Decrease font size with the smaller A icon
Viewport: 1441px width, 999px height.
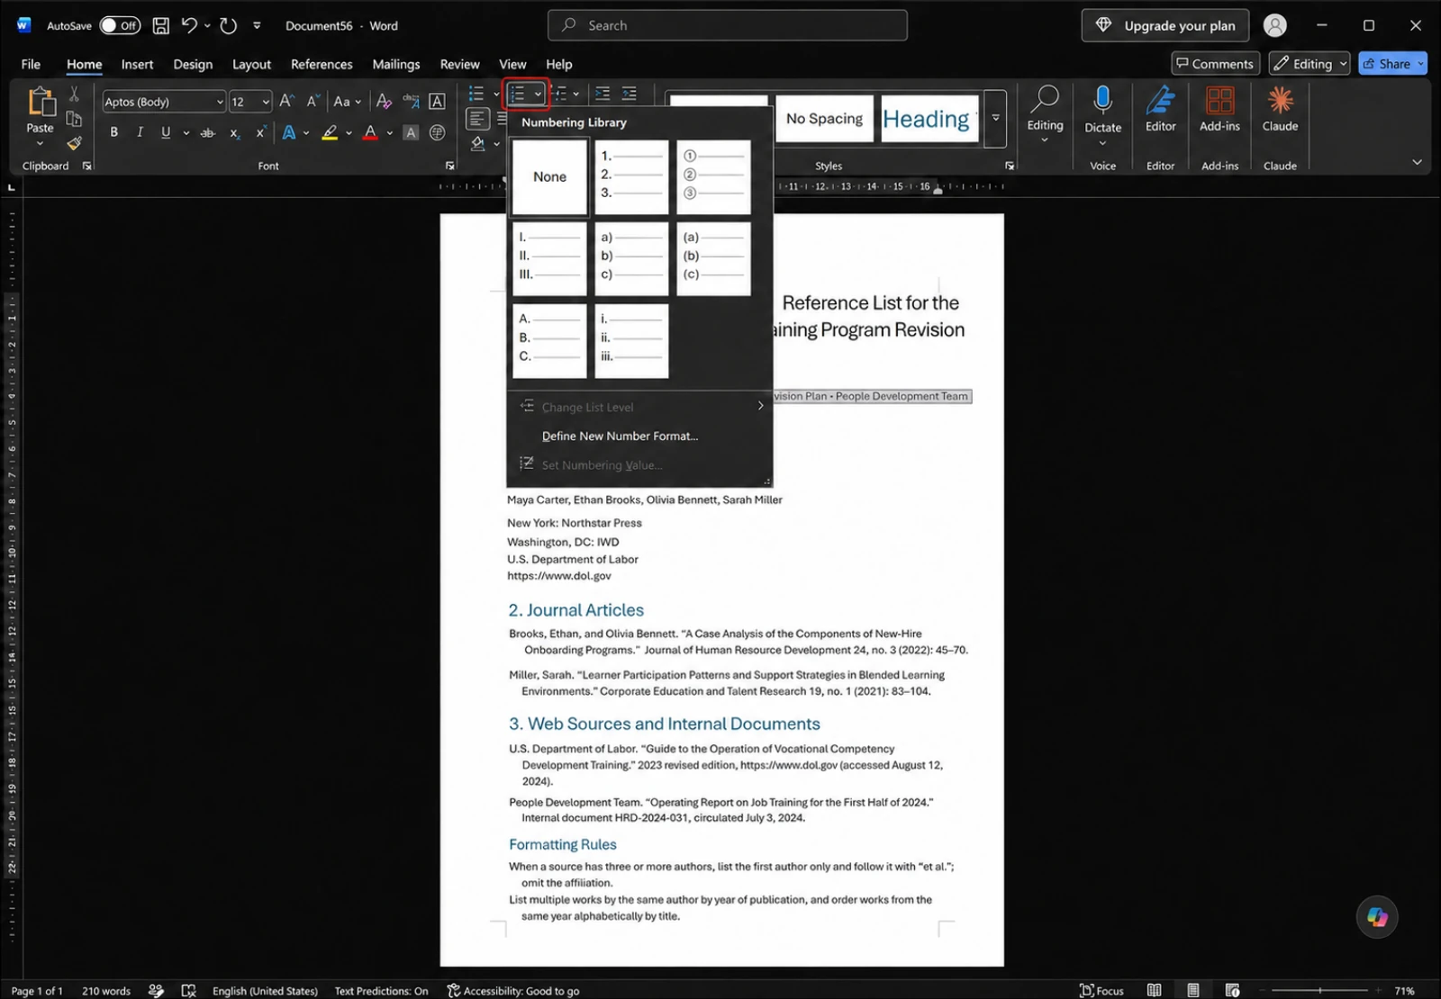click(313, 102)
